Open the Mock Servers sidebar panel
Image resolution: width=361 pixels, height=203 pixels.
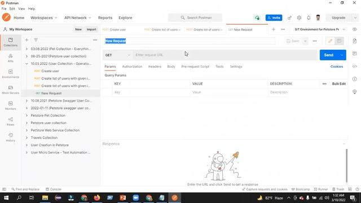coord(10,90)
